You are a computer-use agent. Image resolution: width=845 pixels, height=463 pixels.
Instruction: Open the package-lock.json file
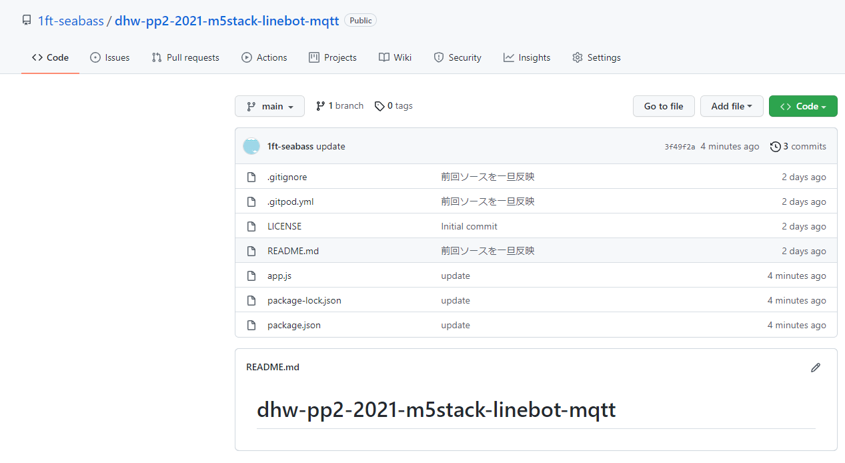[x=304, y=300]
